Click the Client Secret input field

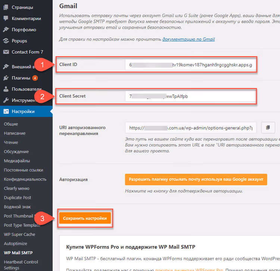(190, 96)
